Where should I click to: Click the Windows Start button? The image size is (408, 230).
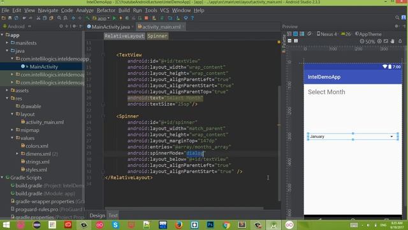6,225
